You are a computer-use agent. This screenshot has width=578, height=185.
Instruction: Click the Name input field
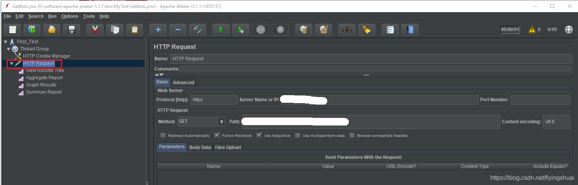tap(371, 59)
